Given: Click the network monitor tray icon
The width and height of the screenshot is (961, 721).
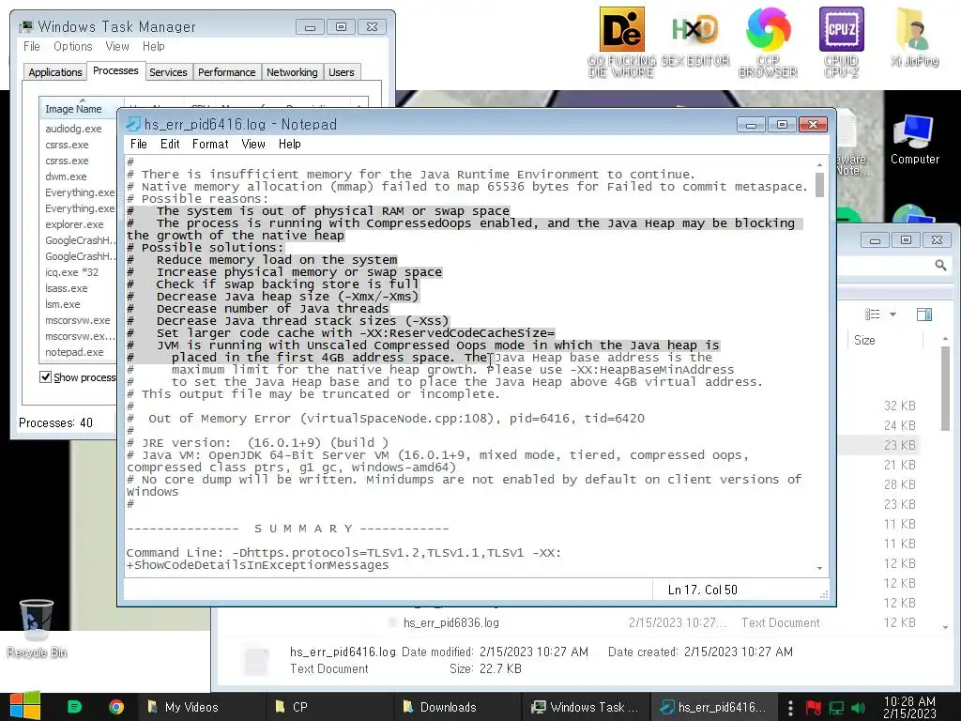Looking at the screenshot, I should 836,708.
